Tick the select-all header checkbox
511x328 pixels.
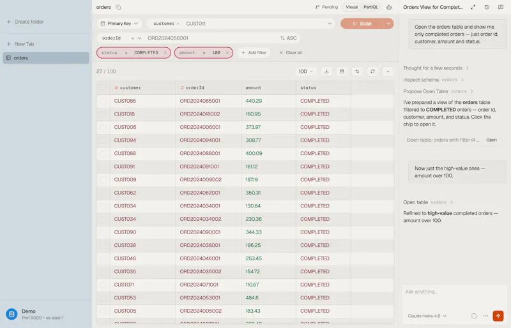103,87
